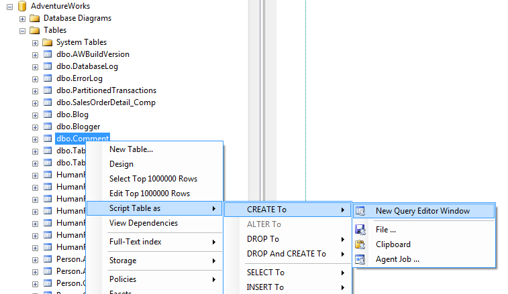Screen dimensions: 508x294
Task: Click the Agent Job icon
Action: (360, 259)
